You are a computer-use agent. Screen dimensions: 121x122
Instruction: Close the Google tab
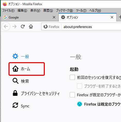(54, 17)
